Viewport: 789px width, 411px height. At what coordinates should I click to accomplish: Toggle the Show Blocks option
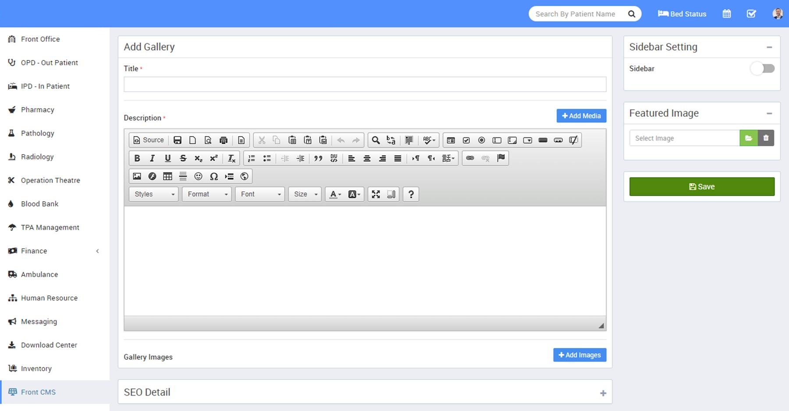tap(391, 194)
